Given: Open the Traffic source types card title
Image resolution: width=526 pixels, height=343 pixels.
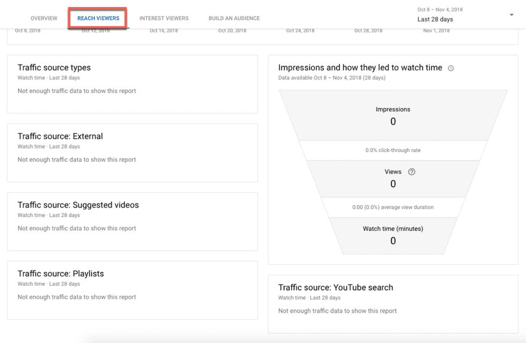Looking at the screenshot, I should [x=54, y=67].
